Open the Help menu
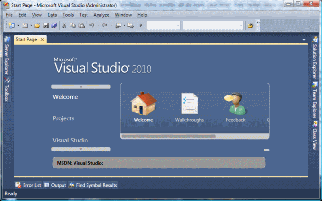322x201 pixels. (142, 15)
